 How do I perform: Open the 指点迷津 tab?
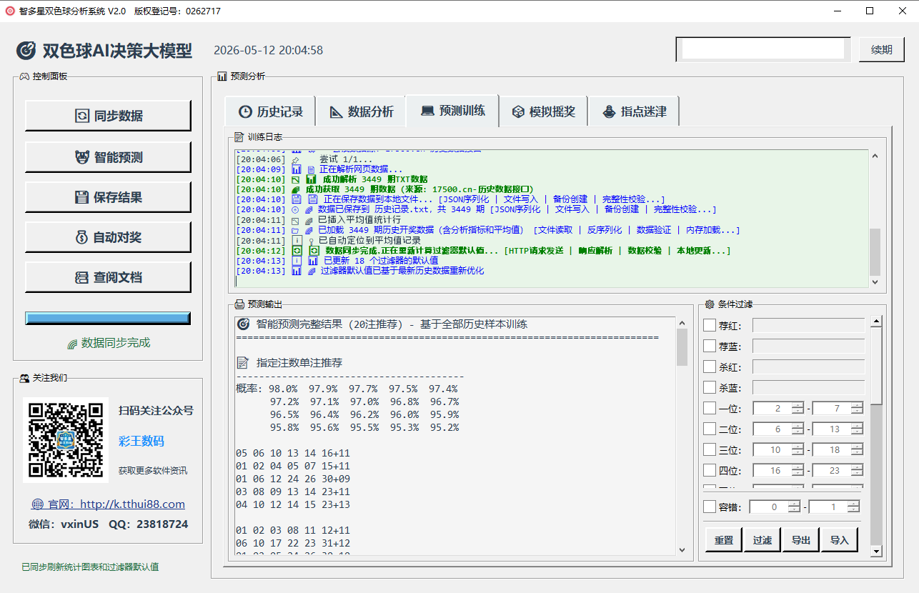634,111
